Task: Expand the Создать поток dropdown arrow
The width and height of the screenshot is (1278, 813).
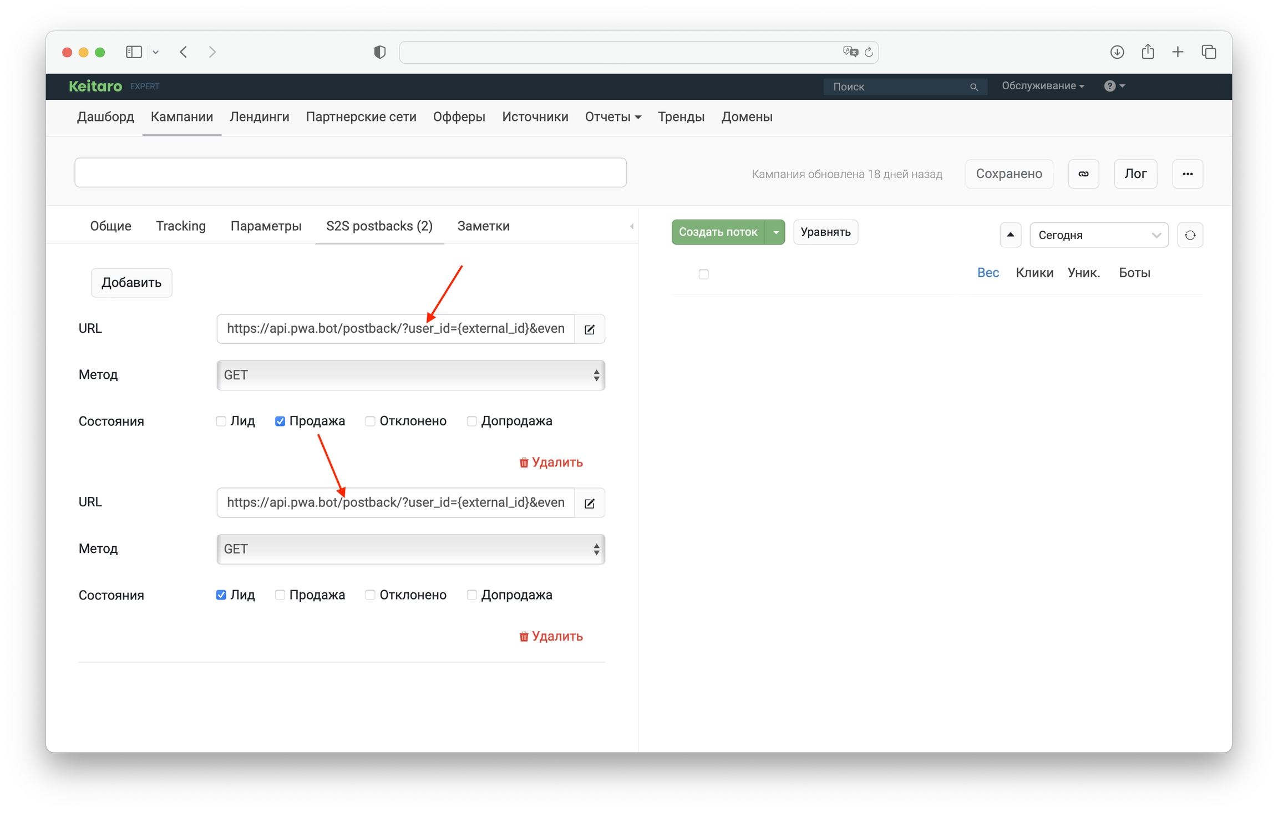Action: click(775, 232)
